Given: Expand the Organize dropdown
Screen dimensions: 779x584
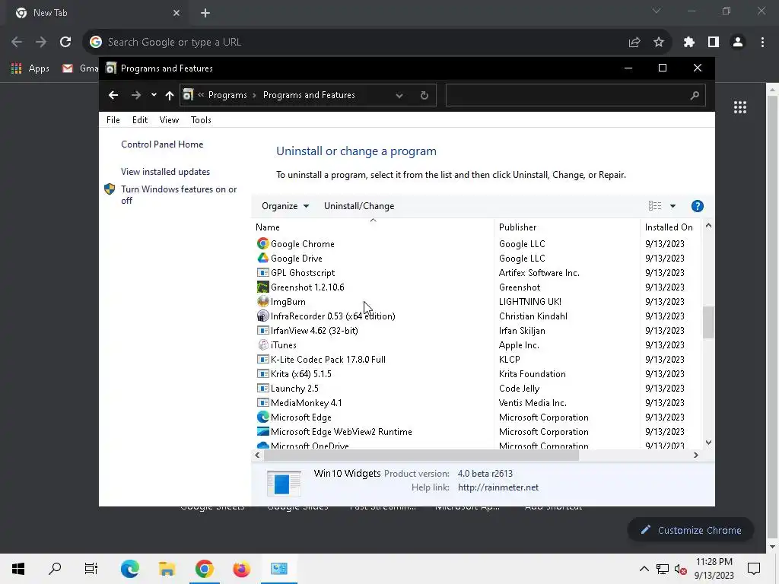Looking at the screenshot, I should (x=285, y=206).
